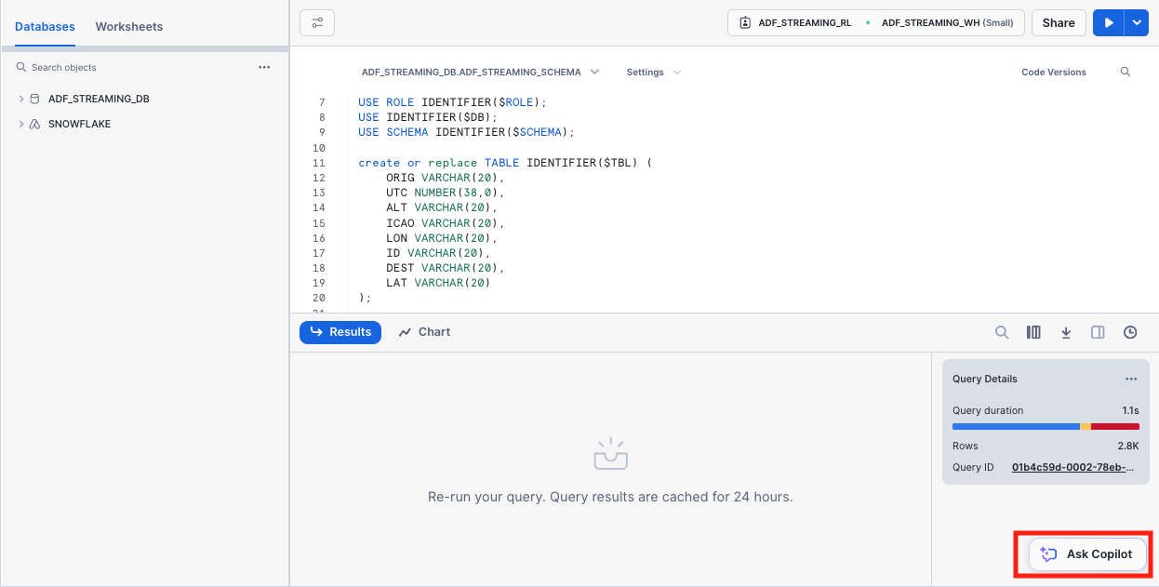
Task: Open the Query ID link
Action: click(x=1072, y=467)
